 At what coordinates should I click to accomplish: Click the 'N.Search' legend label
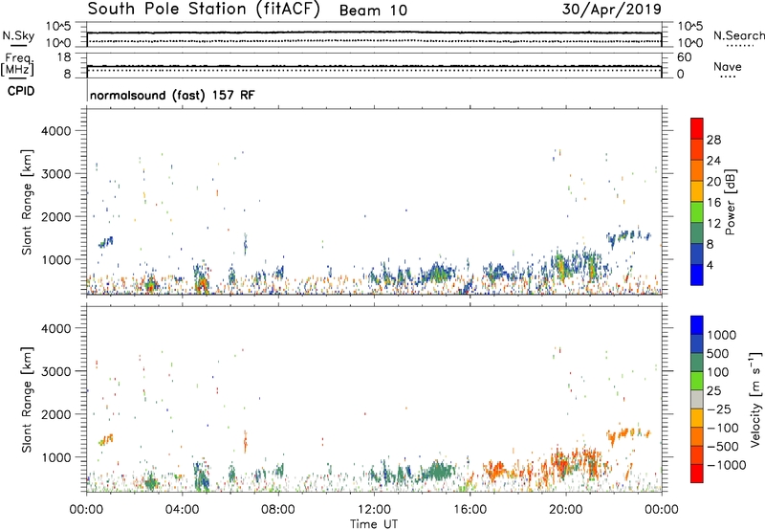coord(739,35)
